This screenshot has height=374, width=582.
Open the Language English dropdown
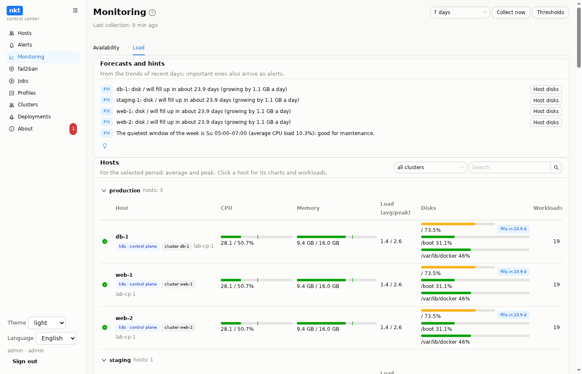click(x=56, y=338)
